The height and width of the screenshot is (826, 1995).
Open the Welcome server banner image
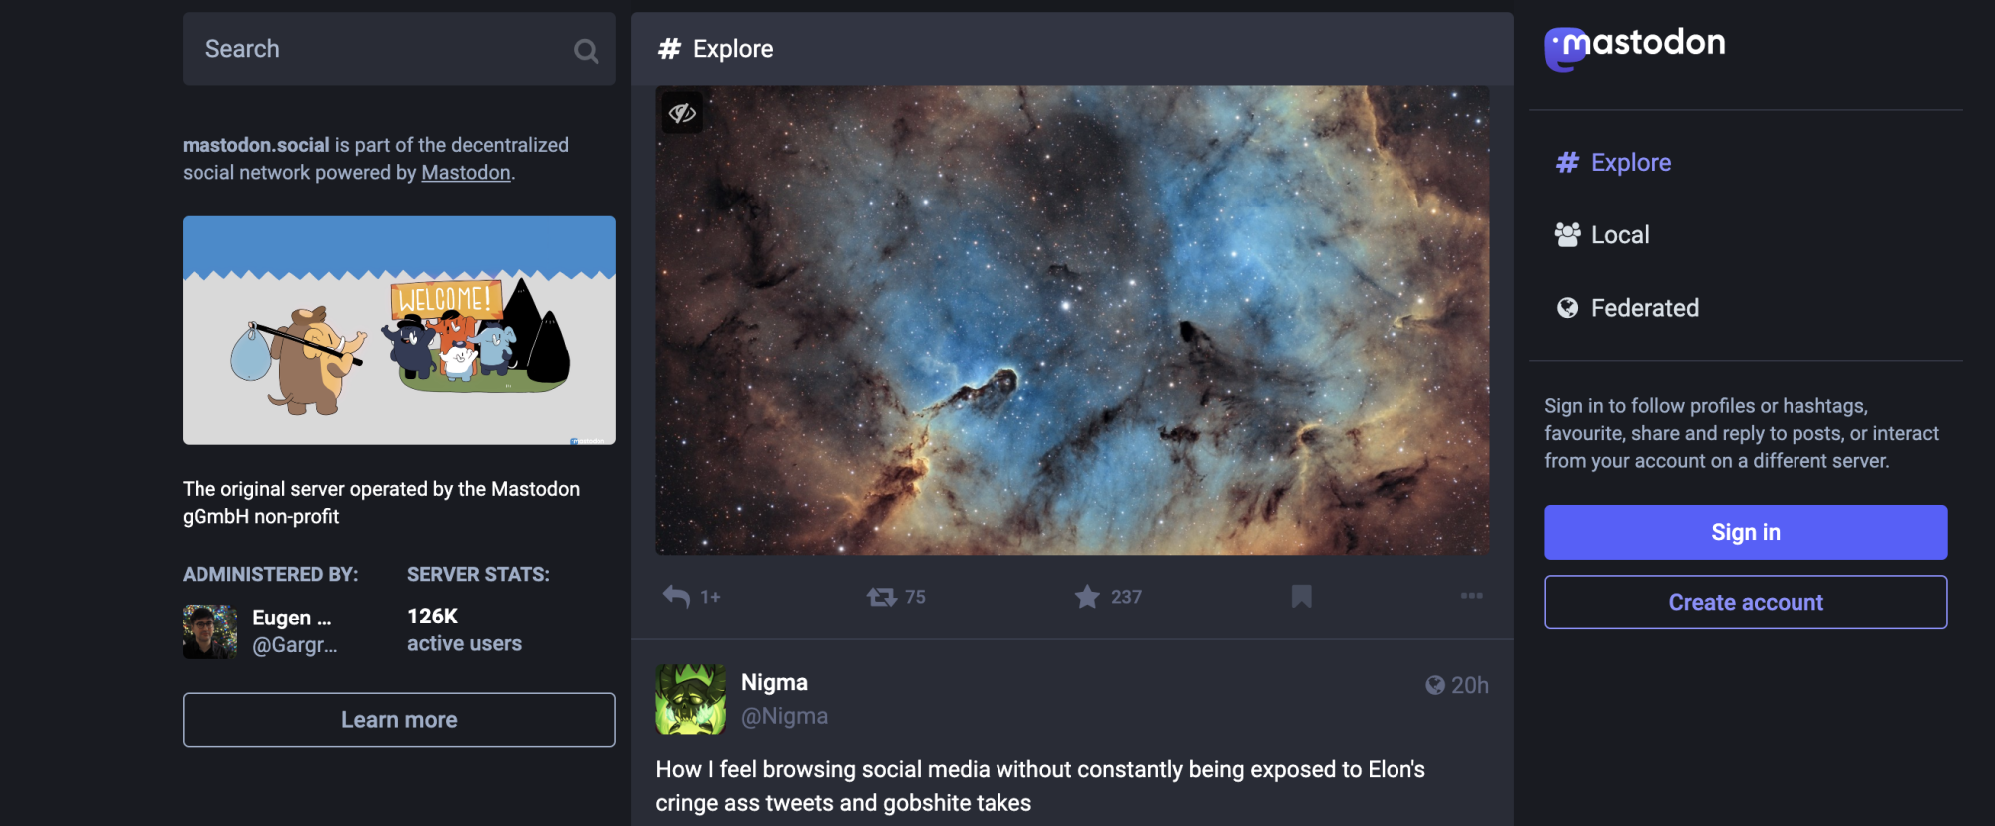point(399,330)
